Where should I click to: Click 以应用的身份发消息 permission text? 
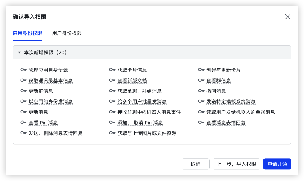(51, 102)
